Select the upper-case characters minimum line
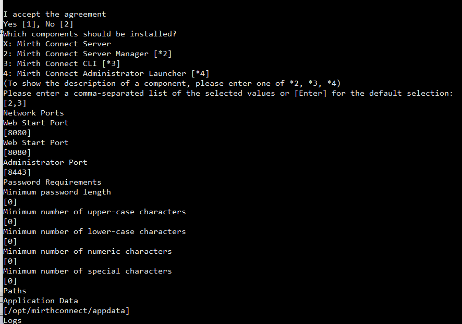The image size is (462, 324). pyautogui.click(x=94, y=212)
